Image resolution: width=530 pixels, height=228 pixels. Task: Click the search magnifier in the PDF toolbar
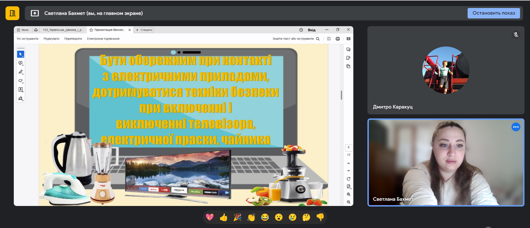click(318, 39)
